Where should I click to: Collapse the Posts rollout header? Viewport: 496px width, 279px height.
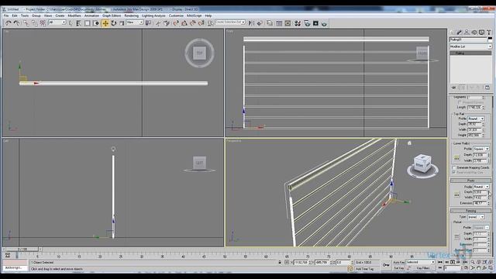point(470,181)
